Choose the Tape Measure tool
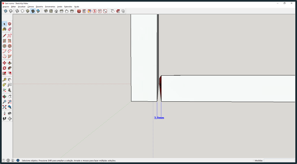 pyautogui.click(x=4, y=79)
